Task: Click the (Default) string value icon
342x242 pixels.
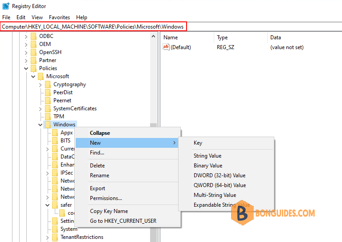Action: coord(166,47)
